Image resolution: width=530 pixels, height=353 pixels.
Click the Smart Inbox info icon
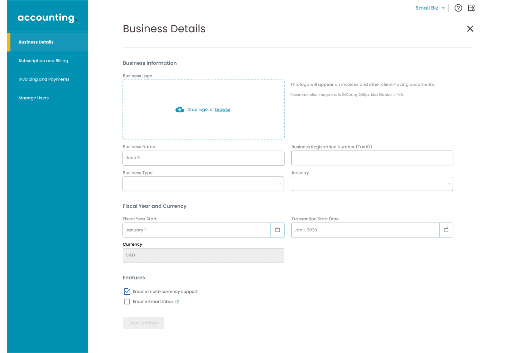click(x=177, y=301)
